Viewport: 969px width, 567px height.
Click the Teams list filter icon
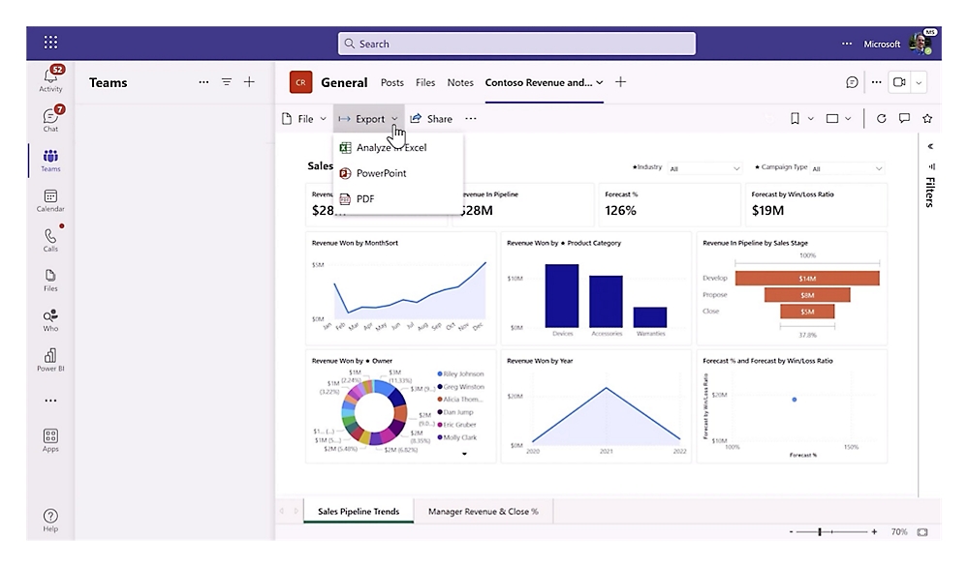[x=227, y=82]
